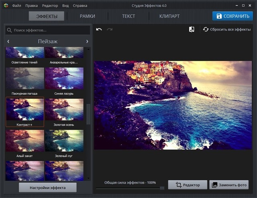Screen dimensions: 257x198
Task: Type in the Поиск эффектов search field
Action: 50,30
